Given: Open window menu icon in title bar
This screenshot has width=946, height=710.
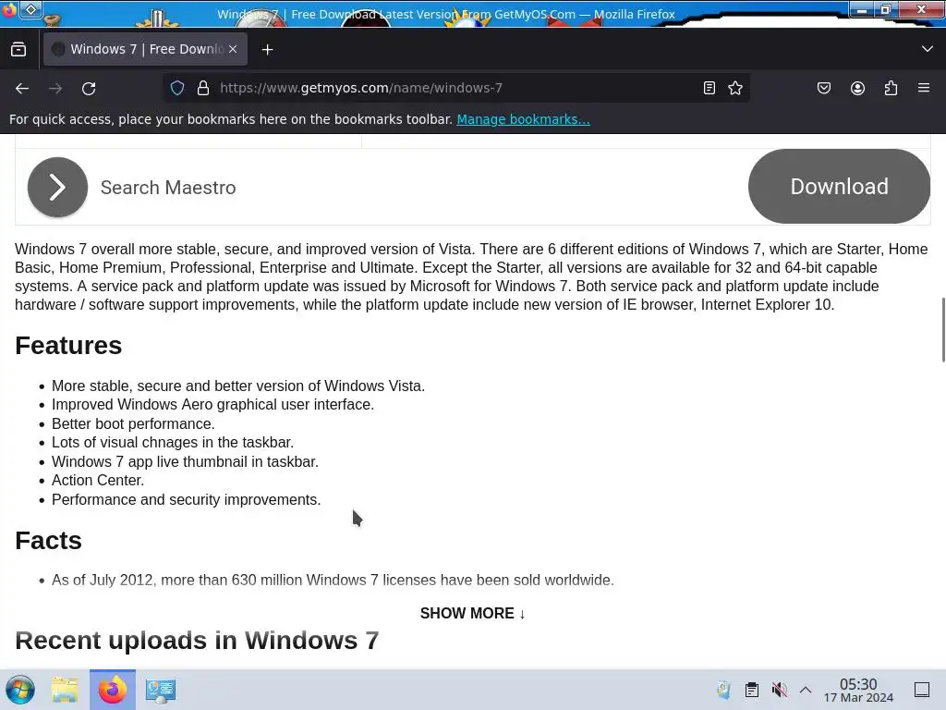Looking at the screenshot, I should click(9, 9).
